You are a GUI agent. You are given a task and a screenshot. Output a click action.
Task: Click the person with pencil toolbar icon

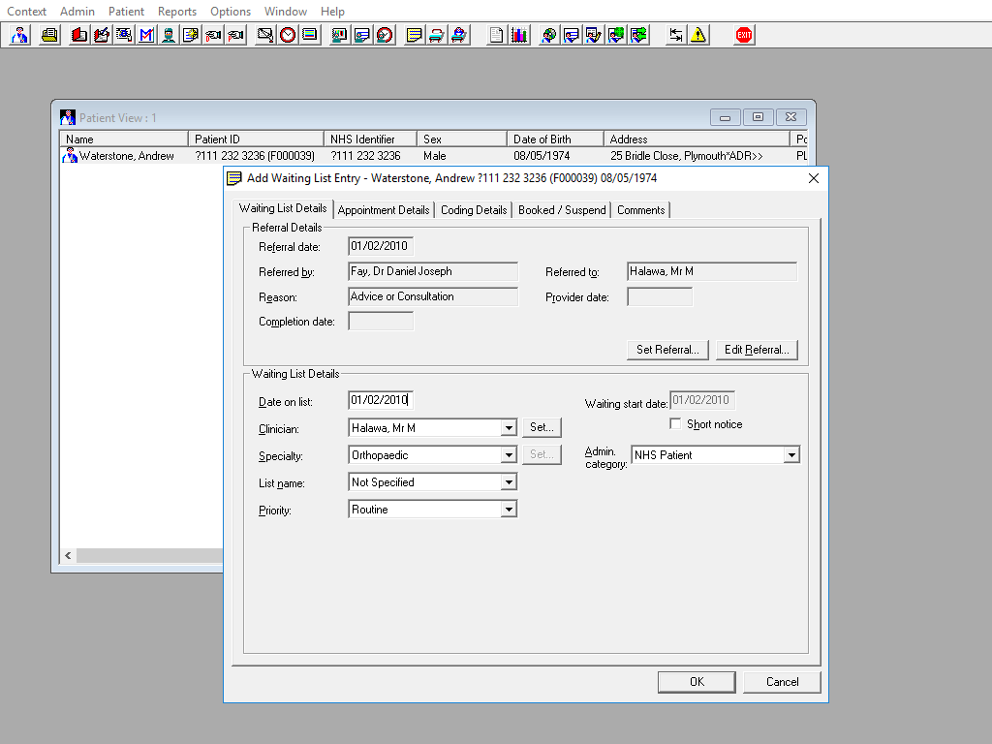[594, 35]
